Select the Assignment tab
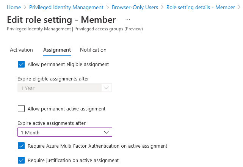The image size is (243, 167). 57,50
